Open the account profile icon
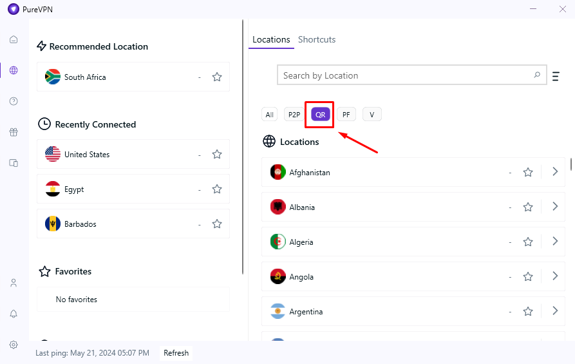This screenshot has height=364, width=575. 14,283
